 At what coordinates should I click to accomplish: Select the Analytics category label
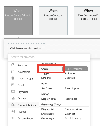click(x=23, y=99)
